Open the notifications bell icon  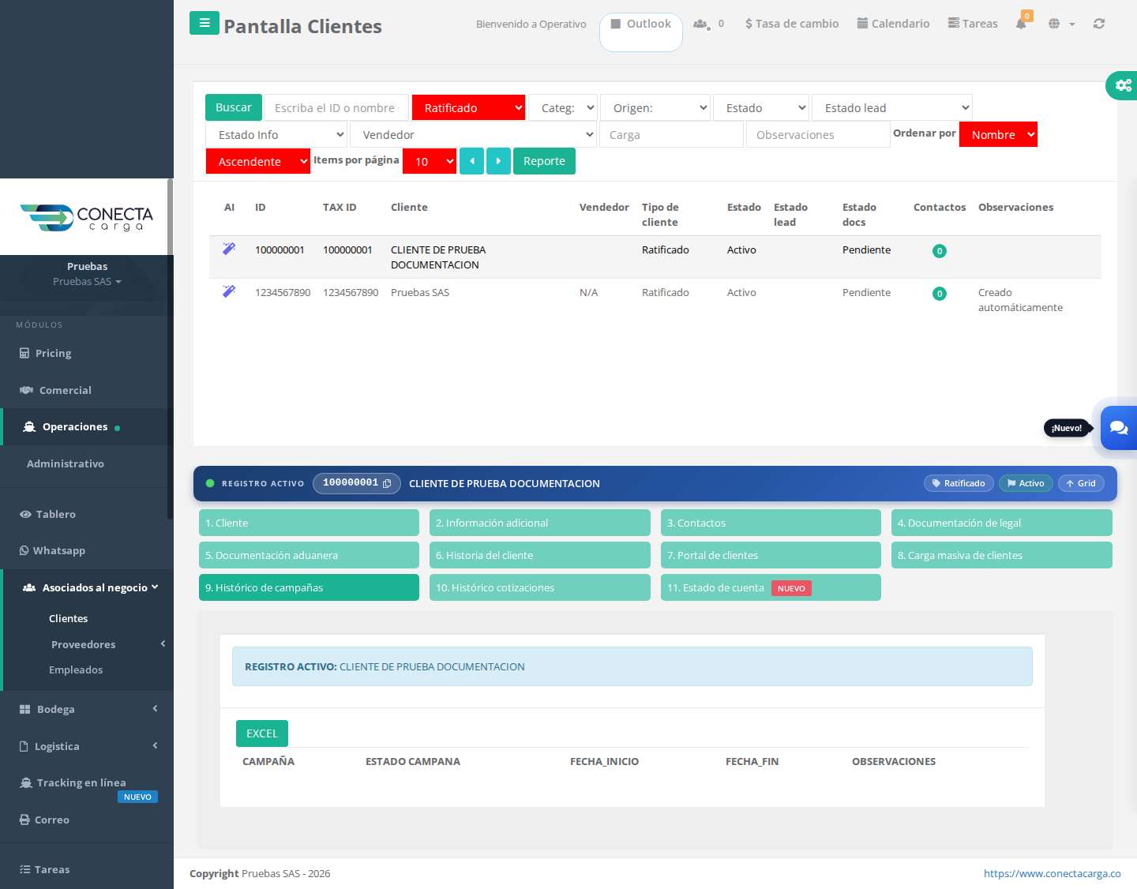pos(1022,23)
